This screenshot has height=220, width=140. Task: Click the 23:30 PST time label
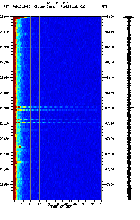pos(4,154)
